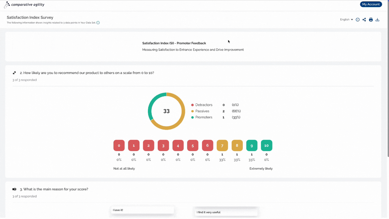389x219 pixels.
Task: Click info icon next to Your Data Set
Action: point(98,23)
